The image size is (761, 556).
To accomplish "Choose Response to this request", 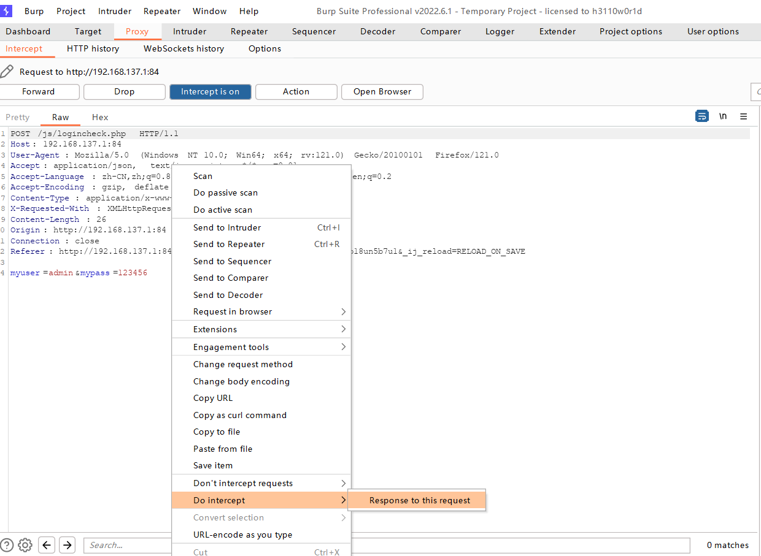I will tap(417, 500).
